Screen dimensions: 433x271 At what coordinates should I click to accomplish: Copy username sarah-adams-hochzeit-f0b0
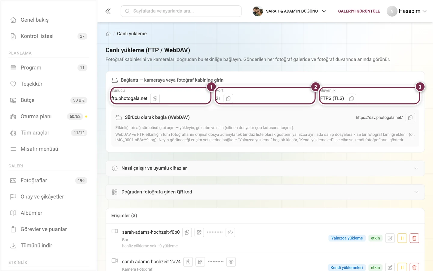[x=187, y=232]
